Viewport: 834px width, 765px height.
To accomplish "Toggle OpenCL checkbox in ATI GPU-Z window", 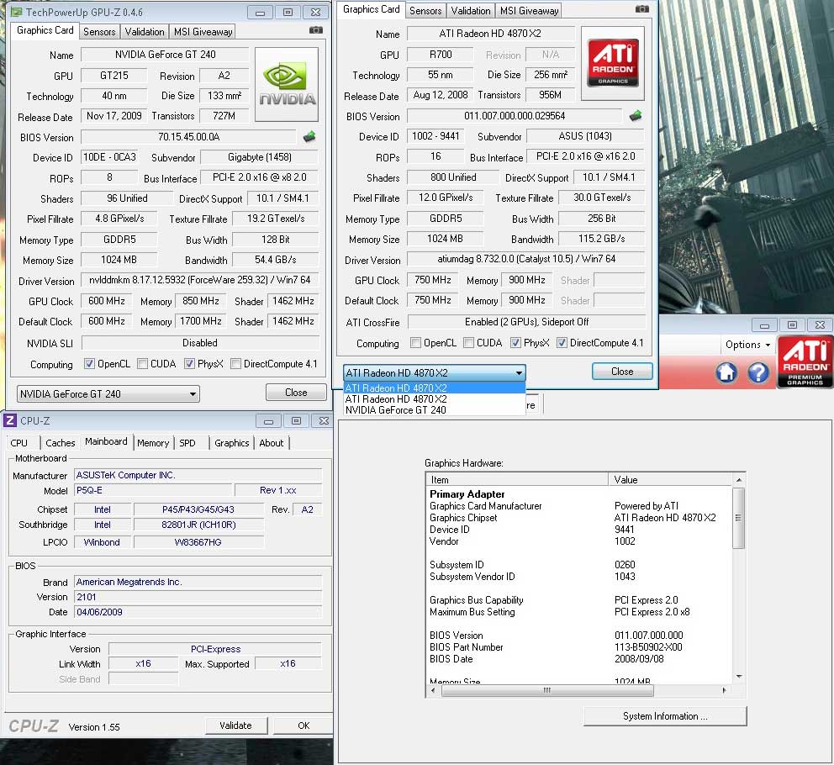I will click(x=415, y=343).
